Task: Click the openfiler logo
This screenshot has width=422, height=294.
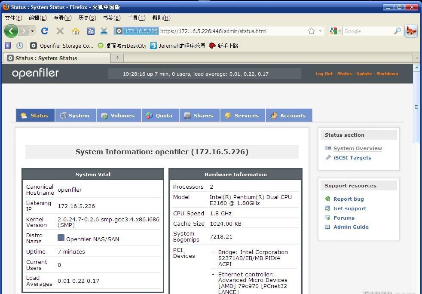Action: [x=35, y=73]
